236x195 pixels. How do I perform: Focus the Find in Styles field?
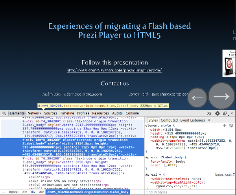[190, 192]
